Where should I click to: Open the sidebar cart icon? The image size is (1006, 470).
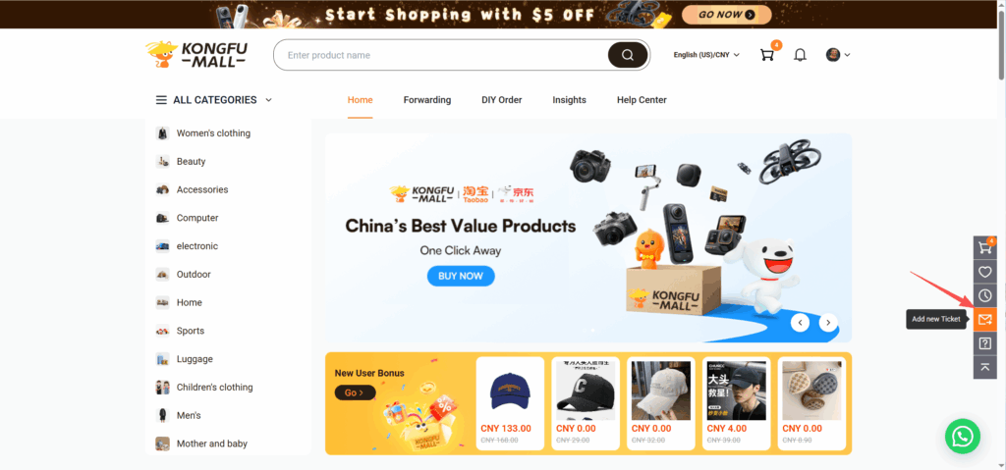tap(984, 247)
